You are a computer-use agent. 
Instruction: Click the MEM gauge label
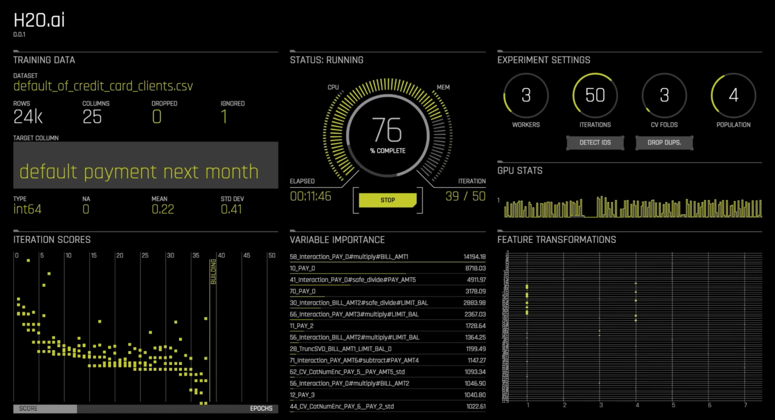coord(443,87)
